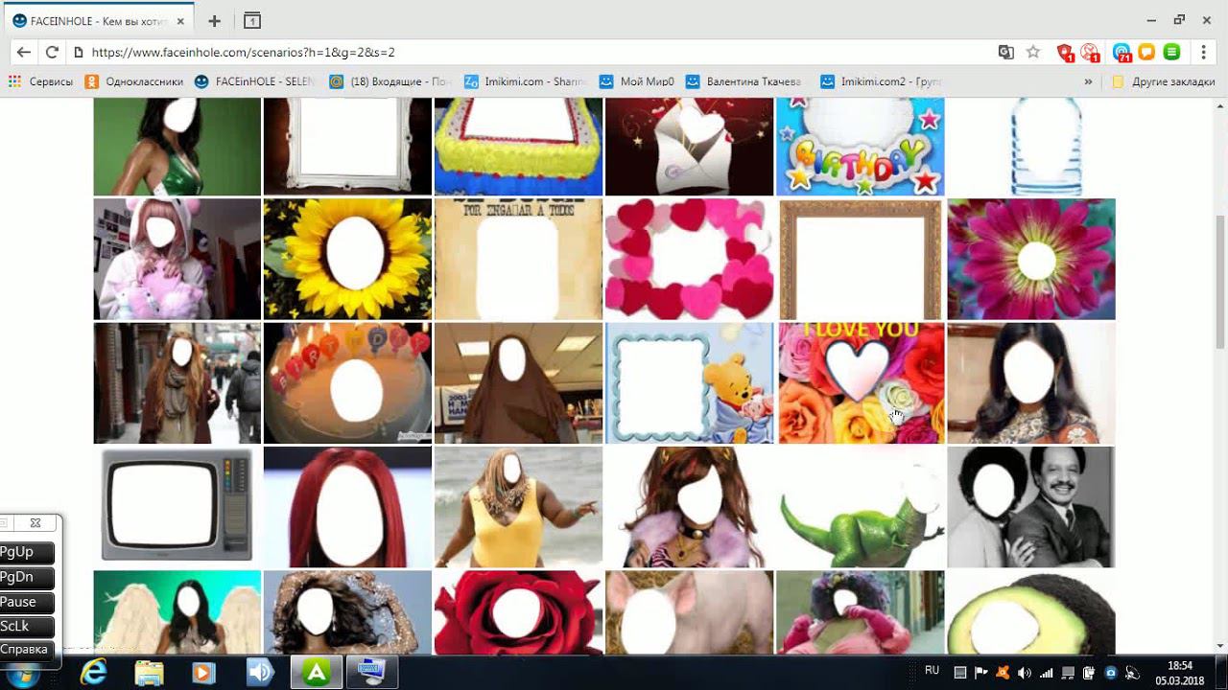1228x690 pixels.
Task: Choose the yellow swimsuit beach scenario
Action: pyautogui.click(x=518, y=507)
